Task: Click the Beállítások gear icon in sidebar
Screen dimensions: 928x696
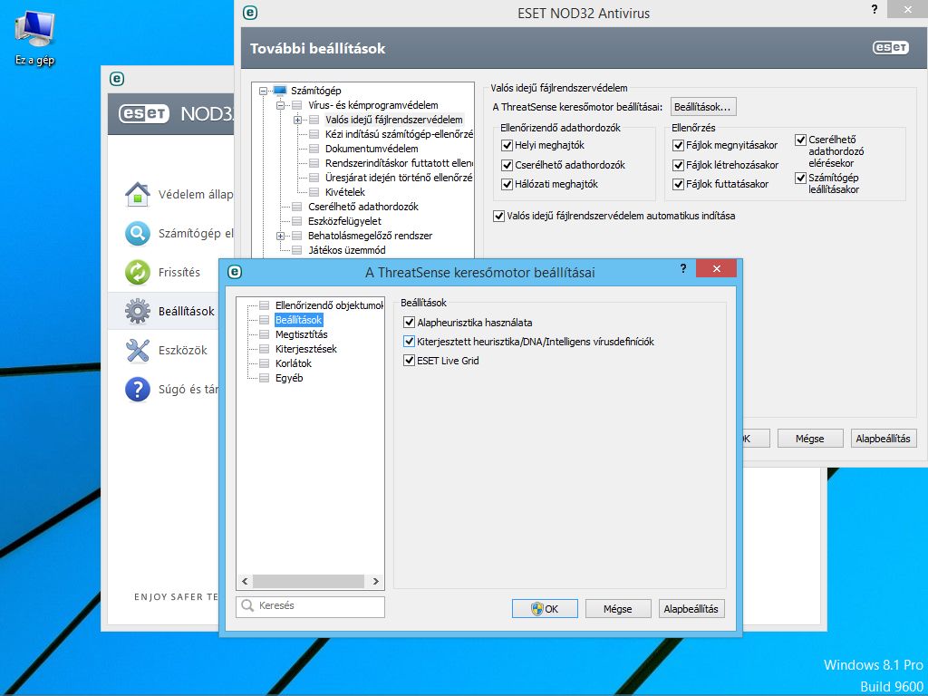Action: coord(138,312)
